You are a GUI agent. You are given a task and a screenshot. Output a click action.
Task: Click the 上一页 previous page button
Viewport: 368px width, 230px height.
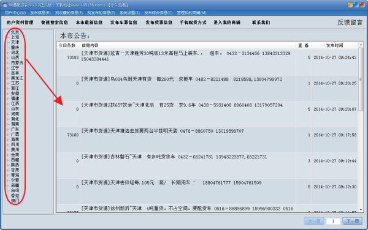tap(314, 221)
